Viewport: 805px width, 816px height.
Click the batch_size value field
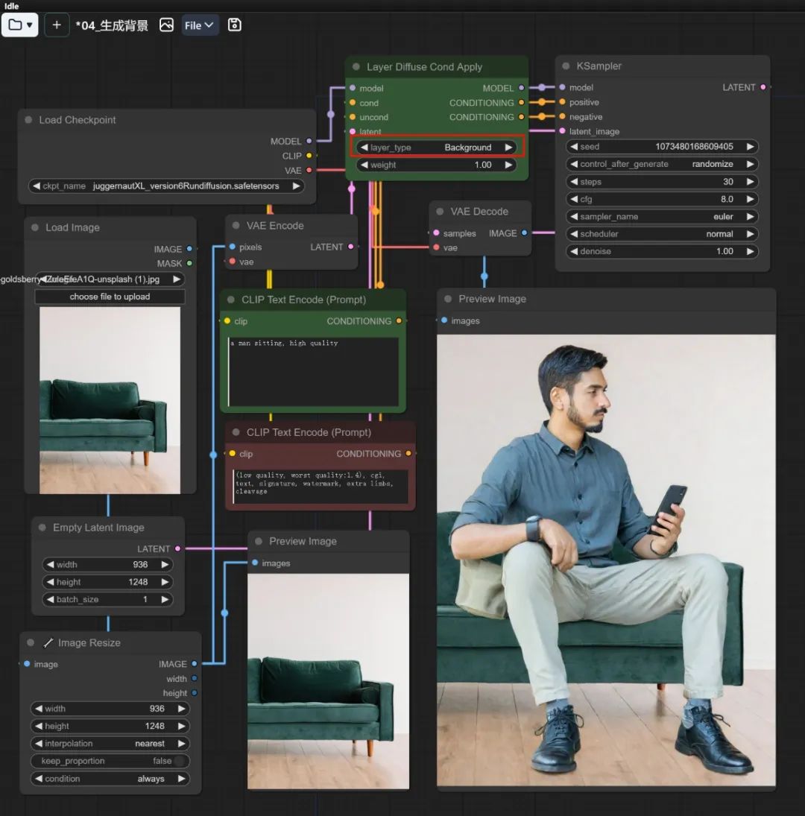[x=108, y=599]
